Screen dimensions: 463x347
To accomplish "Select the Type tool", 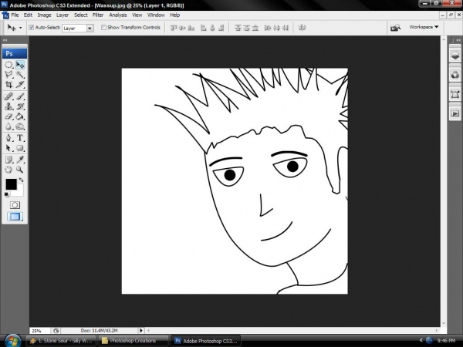I will click(20, 138).
